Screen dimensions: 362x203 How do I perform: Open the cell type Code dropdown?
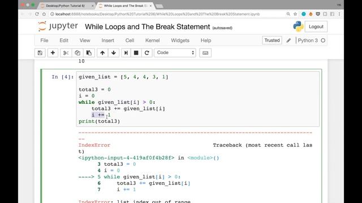pos(175,52)
